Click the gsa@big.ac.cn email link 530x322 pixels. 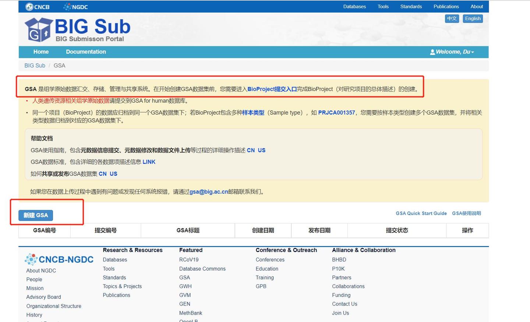point(209,192)
